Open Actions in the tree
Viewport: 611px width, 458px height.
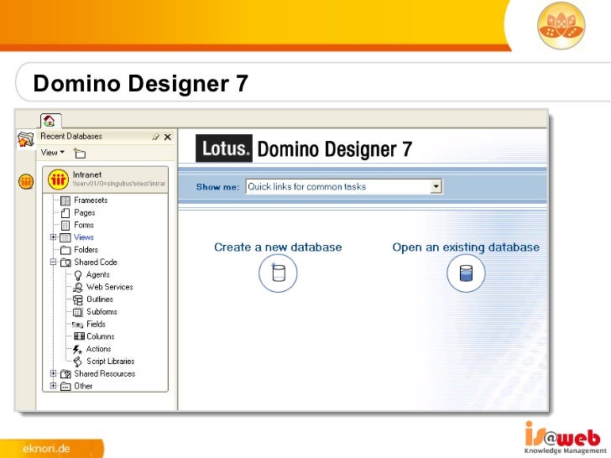click(x=98, y=349)
